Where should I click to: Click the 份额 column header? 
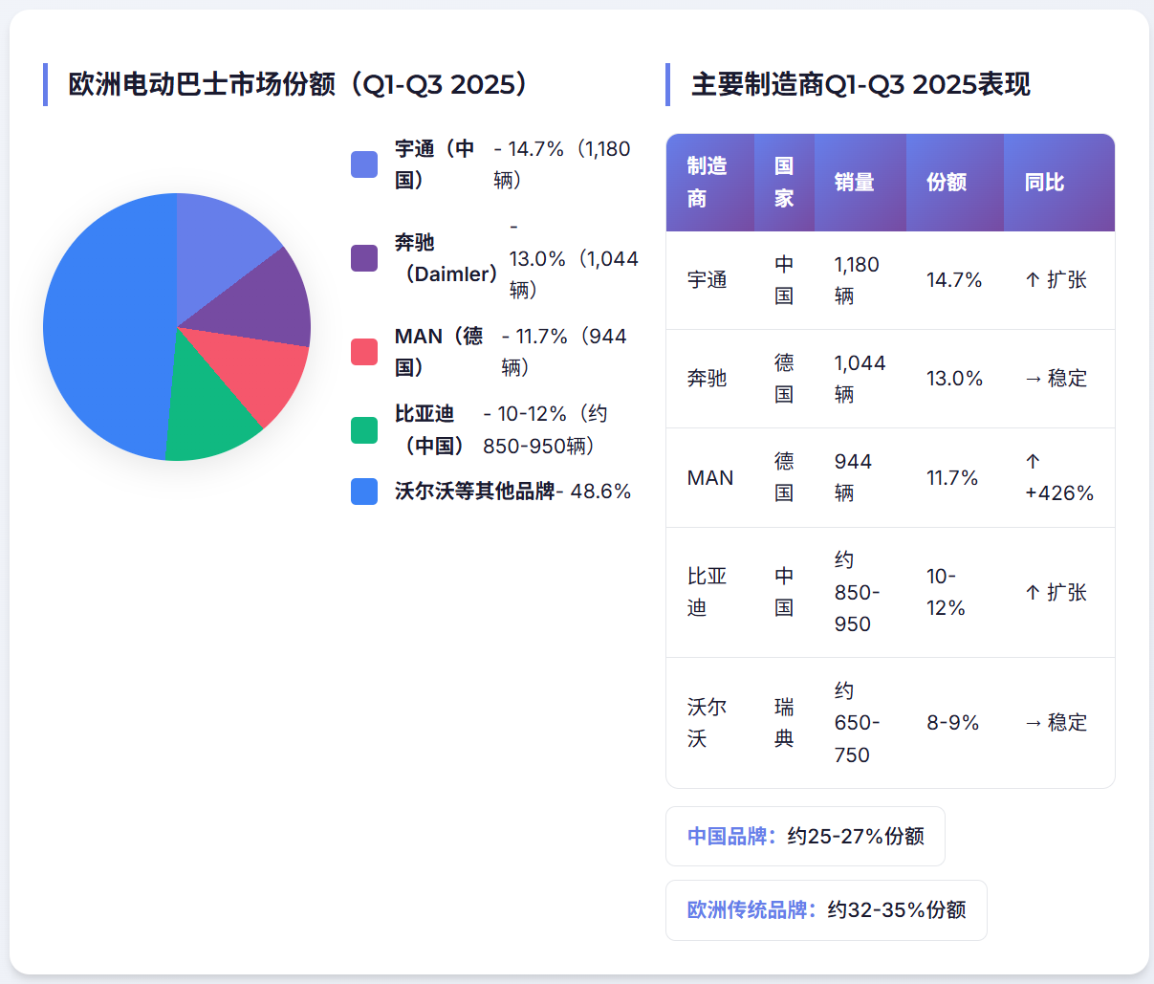(x=947, y=182)
